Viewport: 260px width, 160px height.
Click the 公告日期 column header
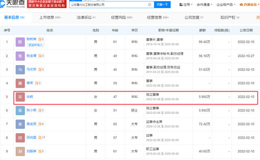pos(246,30)
